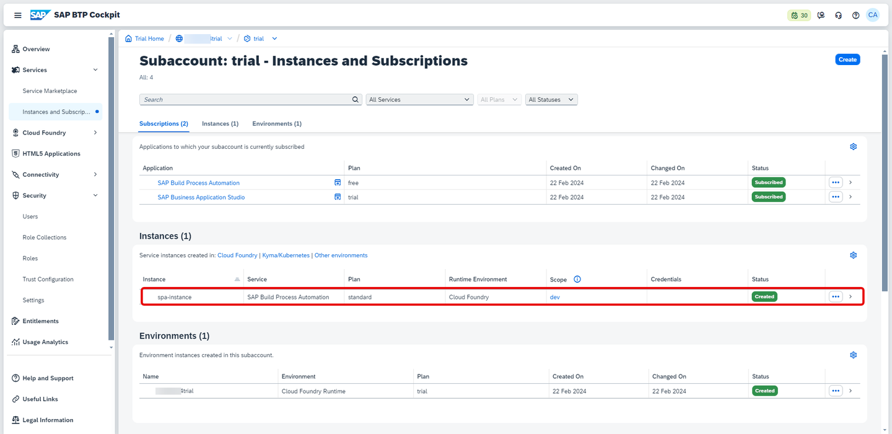Launch SAP Build Process Automation application icon
Viewport: 892px width, 434px height.
[338, 182]
